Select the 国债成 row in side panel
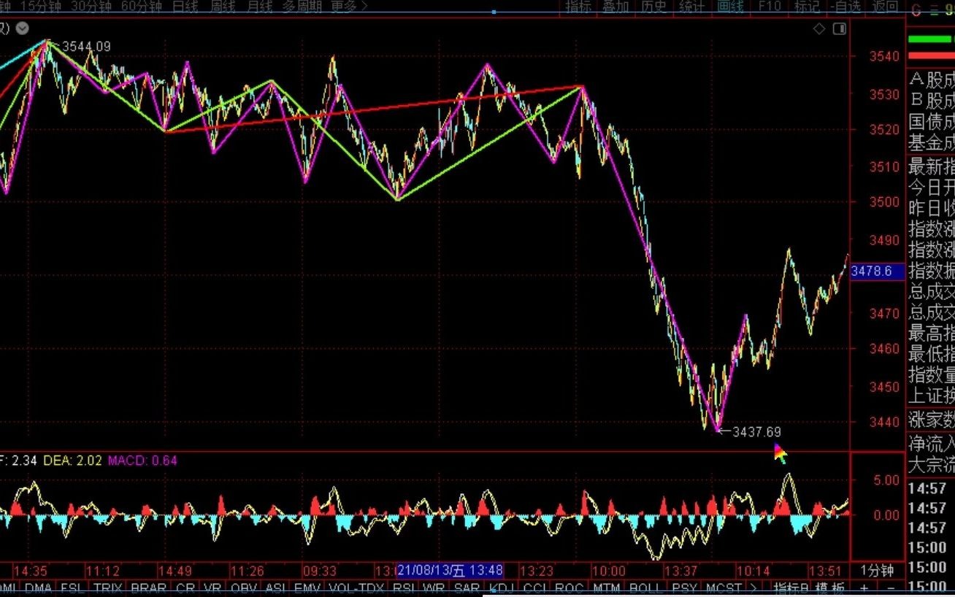 [x=931, y=122]
